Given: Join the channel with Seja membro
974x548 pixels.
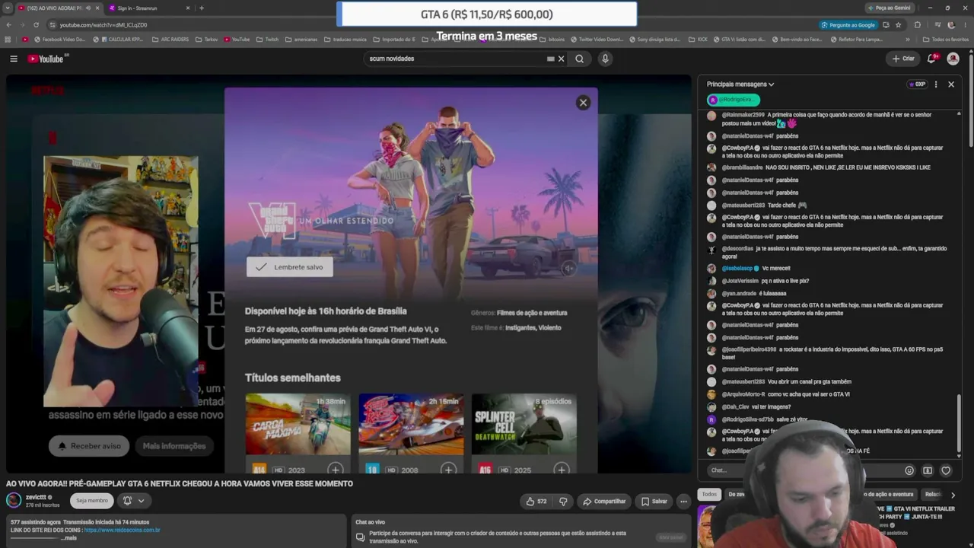Looking at the screenshot, I should pyautogui.click(x=91, y=501).
